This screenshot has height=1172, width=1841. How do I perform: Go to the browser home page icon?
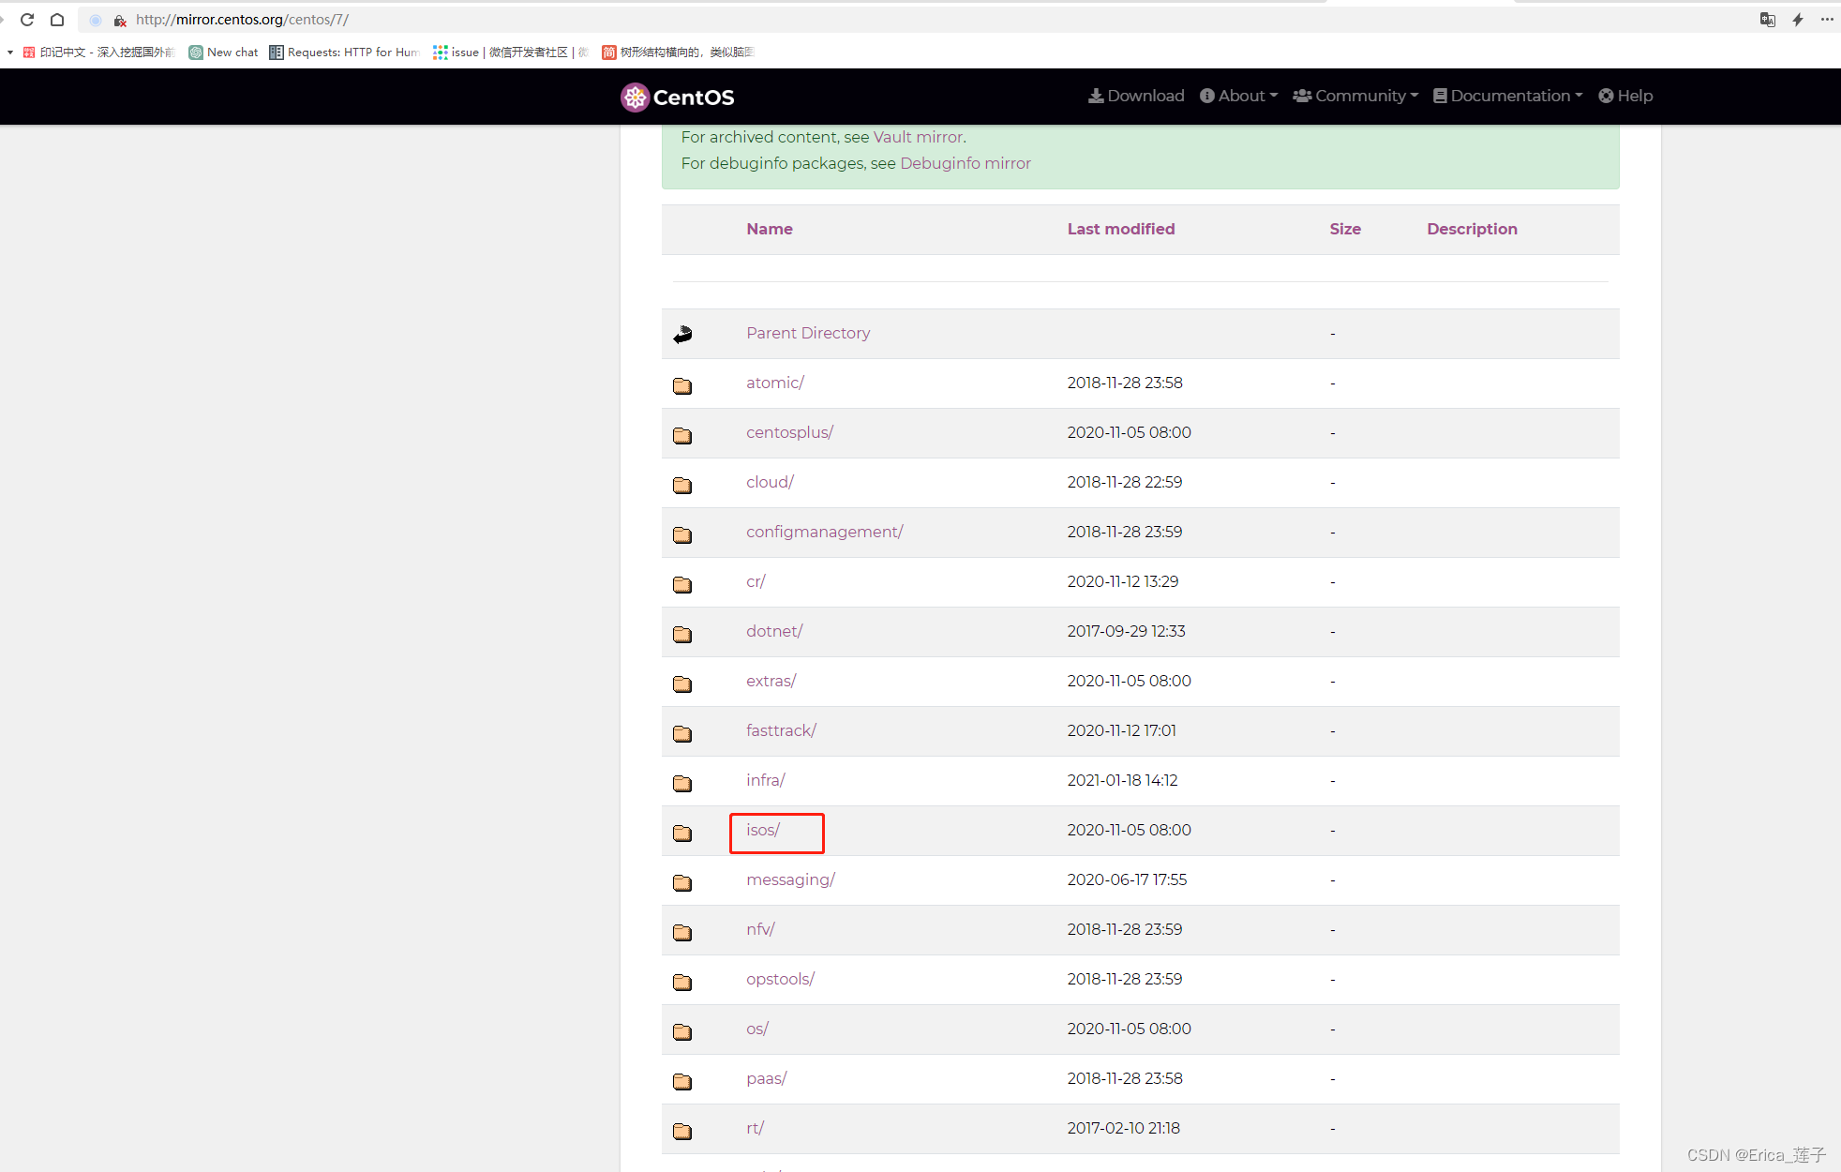pos(57,20)
